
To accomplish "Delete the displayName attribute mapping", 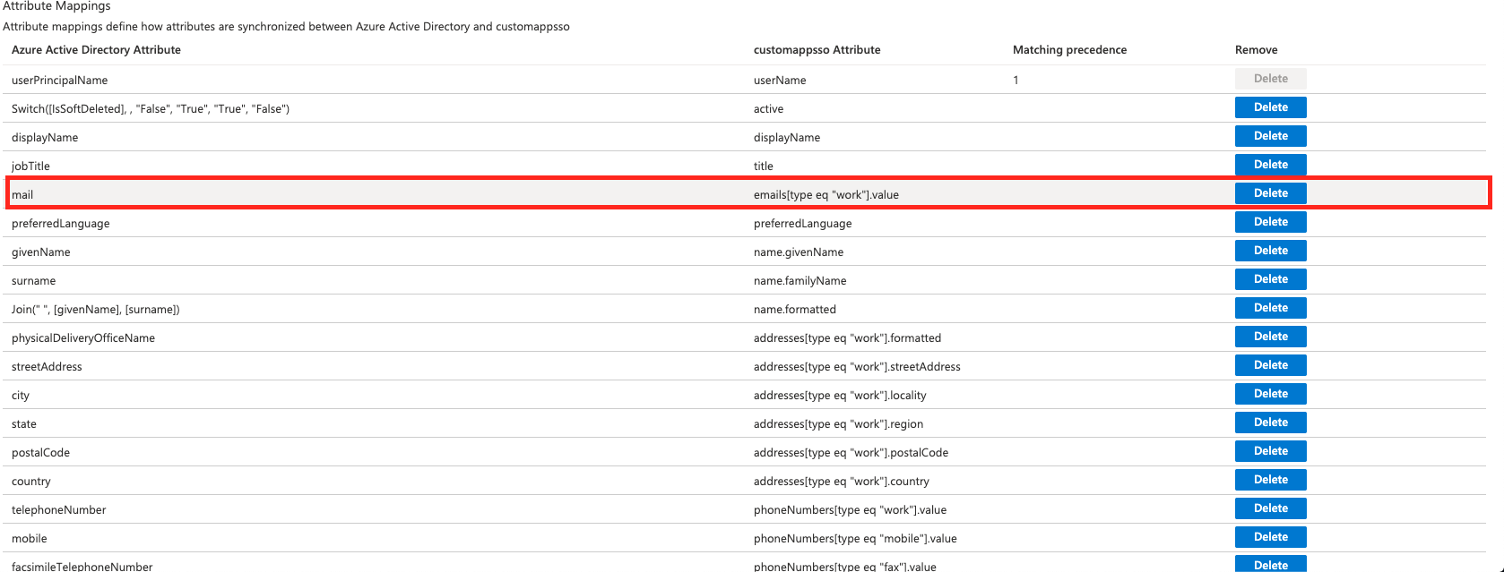I will tap(1270, 136).
